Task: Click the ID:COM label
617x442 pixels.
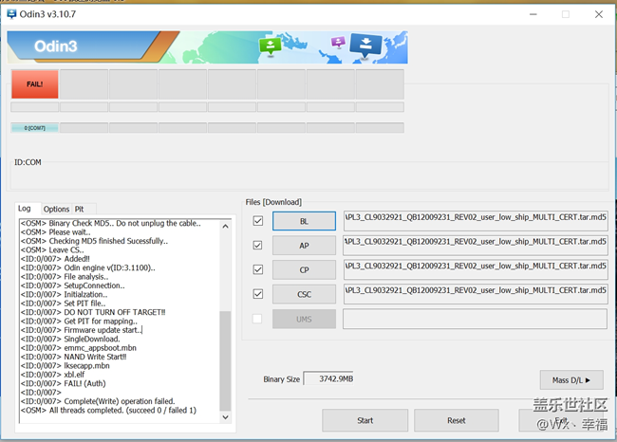Action: pos(28,162)
